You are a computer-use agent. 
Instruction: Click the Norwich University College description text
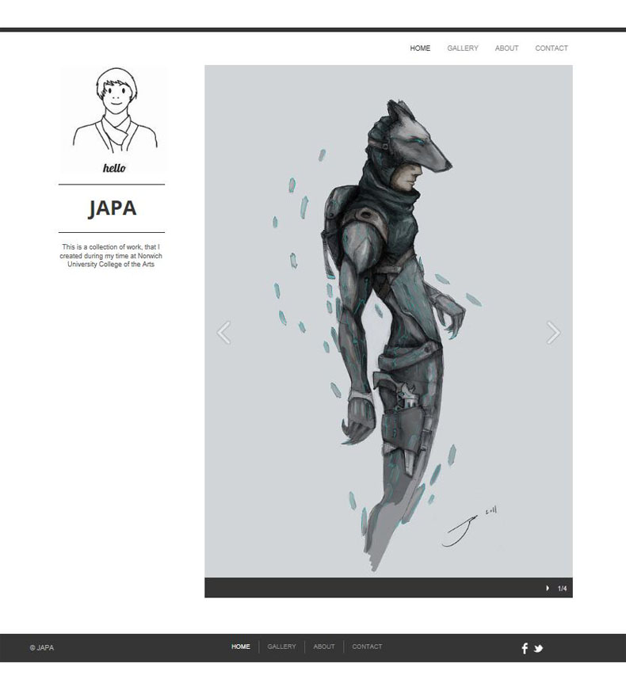[x=111, y=256]
